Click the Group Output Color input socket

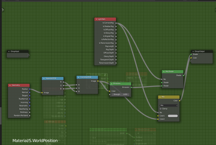[x=191, y=58]
